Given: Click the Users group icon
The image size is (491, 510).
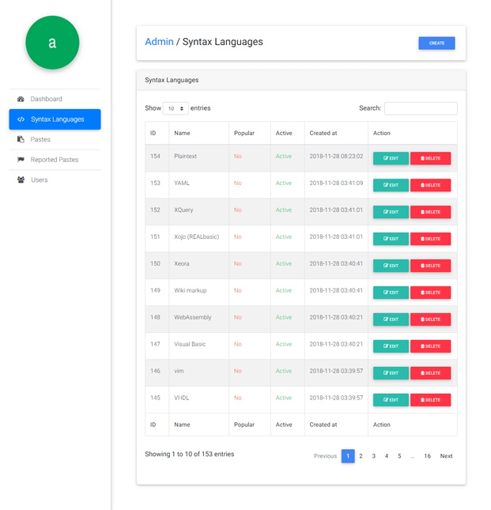Looking at the screenshot, I should pos(21,180).
